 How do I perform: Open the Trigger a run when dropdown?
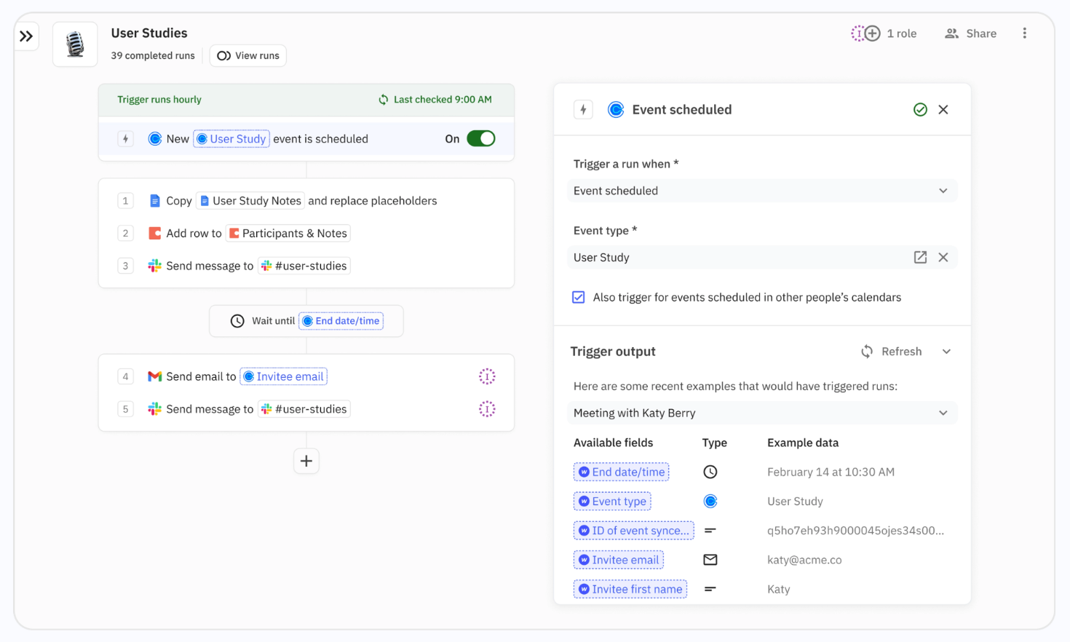click(x=761, y=191)
